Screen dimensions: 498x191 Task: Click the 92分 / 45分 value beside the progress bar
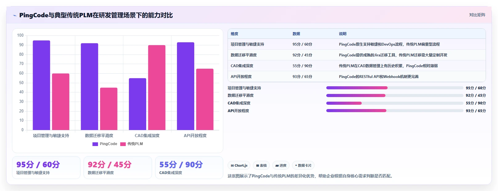pyautogui.click(x=476, y=95)
